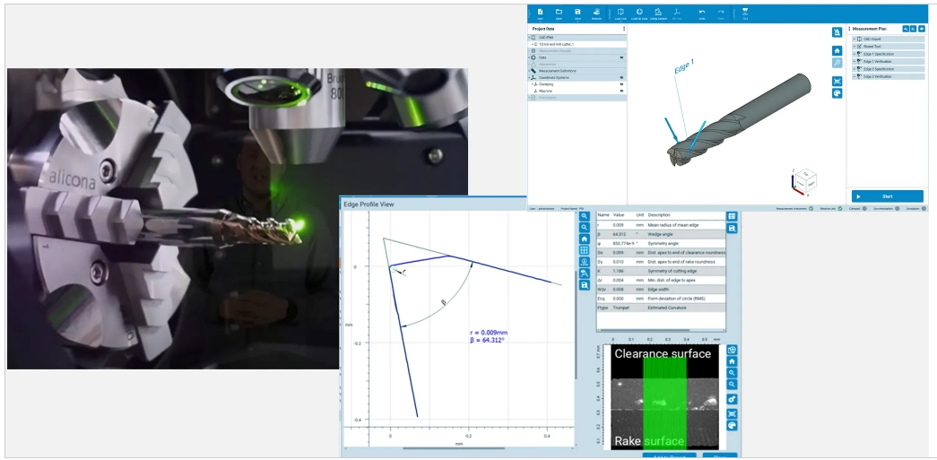Image resolution: width=937 pixels, height=460 pixels.
Task: Open color palette icon beside surface image
Action: pyautogui.click(x=732, y=425)
